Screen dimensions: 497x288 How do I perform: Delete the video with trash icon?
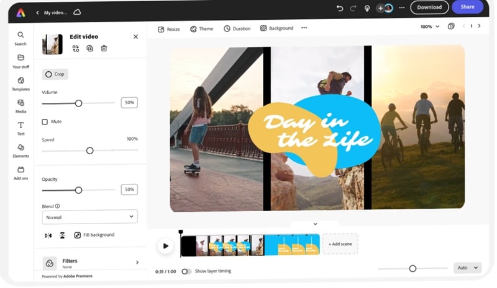point(104,48)
